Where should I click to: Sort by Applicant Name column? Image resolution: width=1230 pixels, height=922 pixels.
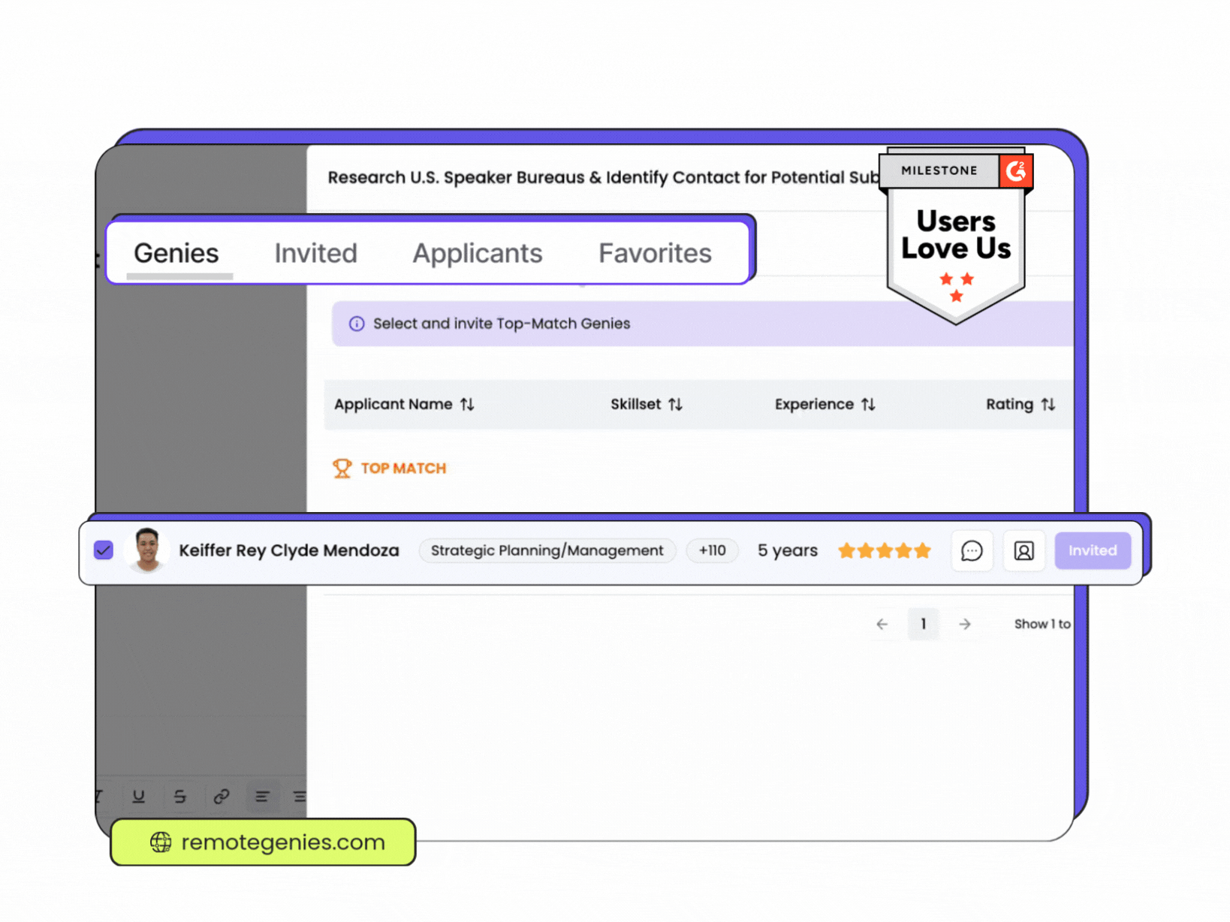(466, 404)
